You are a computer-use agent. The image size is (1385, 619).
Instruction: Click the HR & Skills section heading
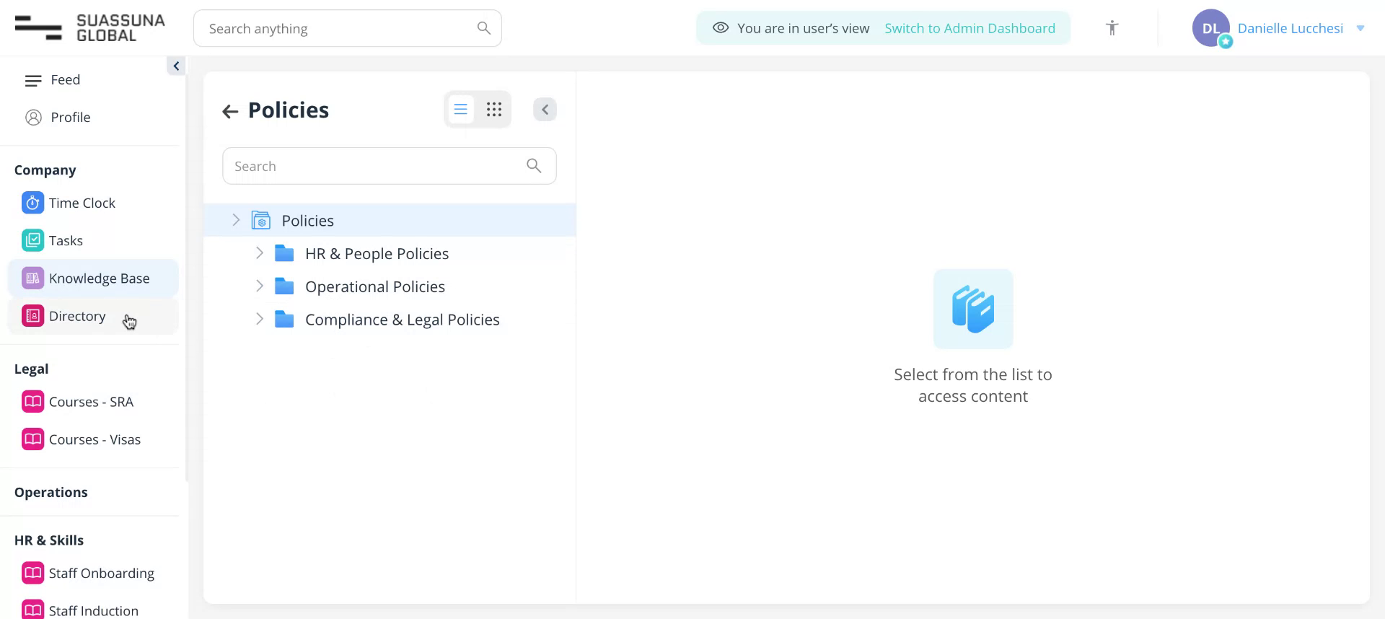49,540
